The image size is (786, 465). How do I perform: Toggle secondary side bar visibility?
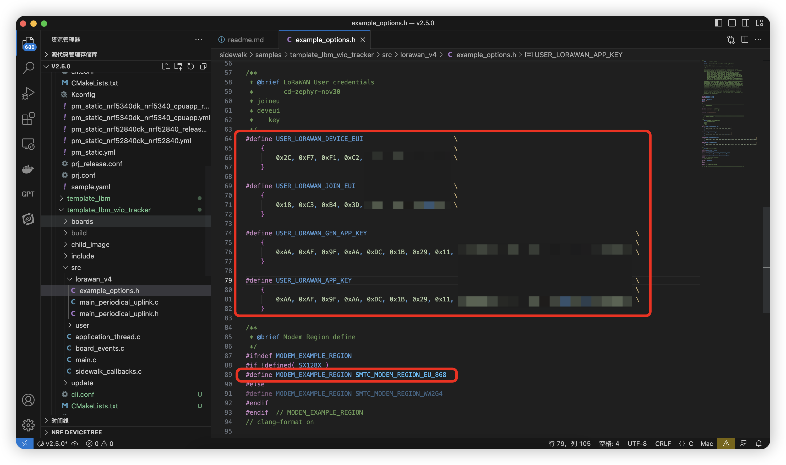746,23
